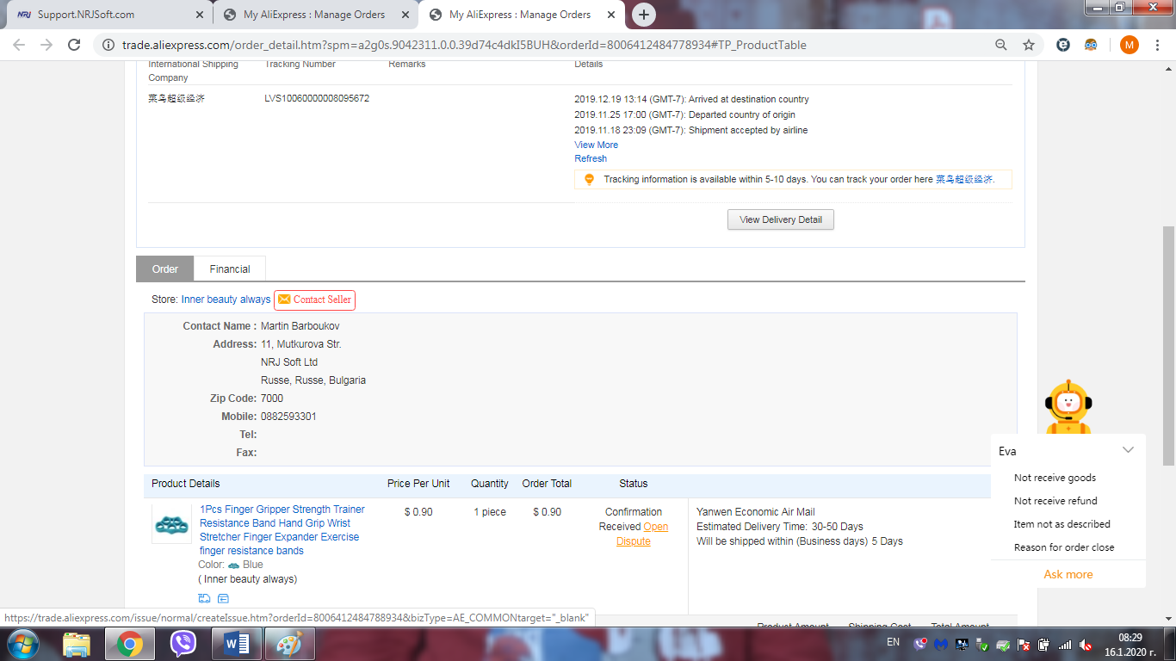1176x661 pixels.
Task: Switch to the Support.NRJSoft.com browser tab
Action: click(86, 15)
